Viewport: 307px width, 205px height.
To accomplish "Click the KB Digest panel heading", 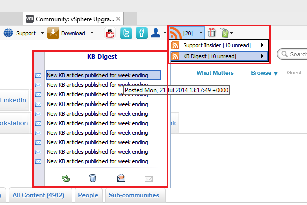I will point(102,57).
